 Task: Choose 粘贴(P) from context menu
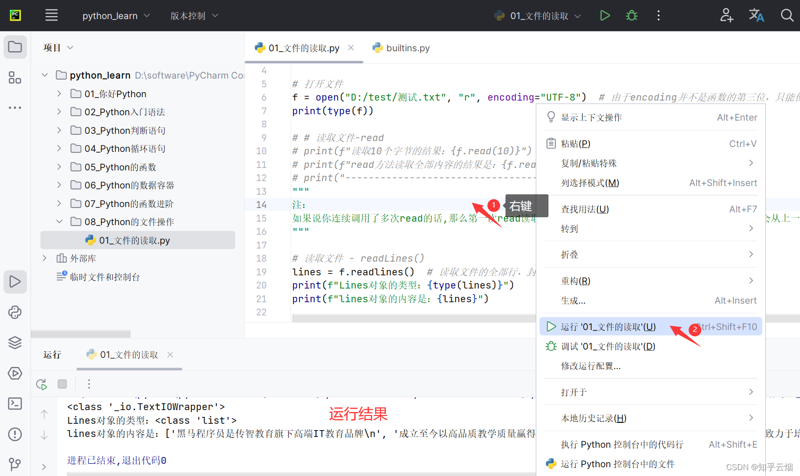tap(651, 144)
